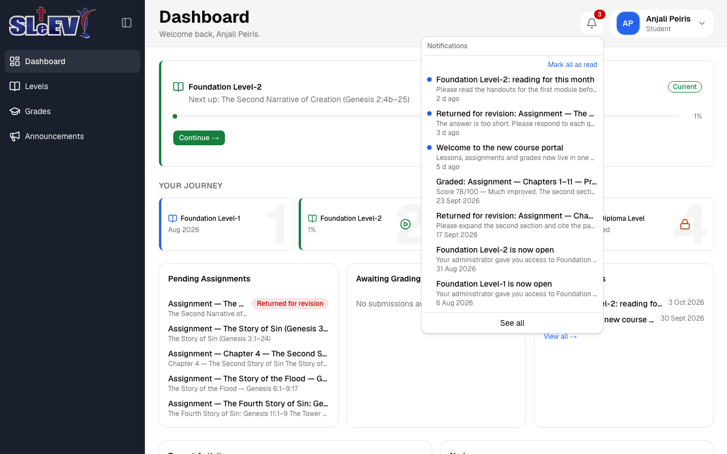
Task: Expand the Anjali Peiris account chevron
Action: [x=702, y=23]
